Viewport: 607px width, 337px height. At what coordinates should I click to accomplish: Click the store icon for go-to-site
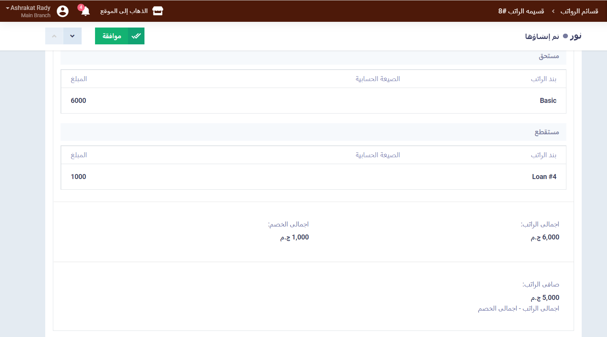pos(158,11)
